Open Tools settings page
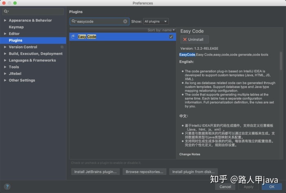This screenshot has width=286, height=193. point(14,67)
